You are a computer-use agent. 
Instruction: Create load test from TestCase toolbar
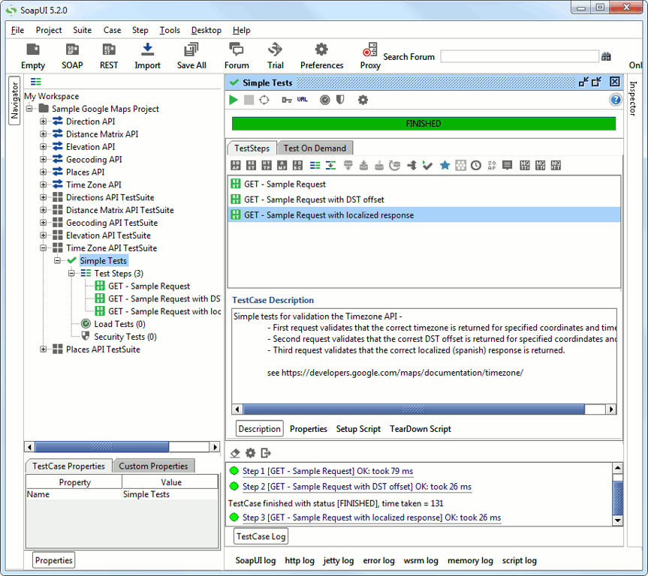pyautogui.click(x=325, y=100)
